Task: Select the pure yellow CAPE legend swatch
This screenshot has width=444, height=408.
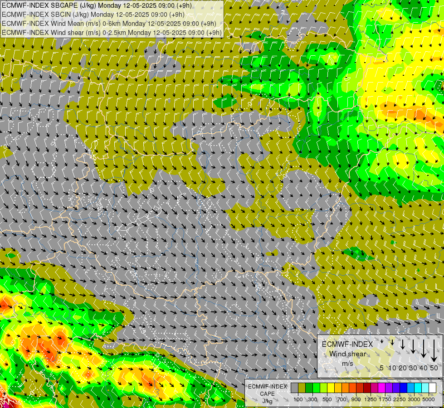Action: click(331, 388)
